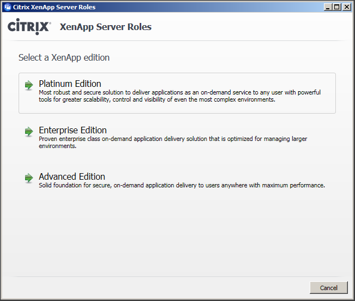
Task: Choose the Enterprise Edition heading
Action: (x=73, y=130)
